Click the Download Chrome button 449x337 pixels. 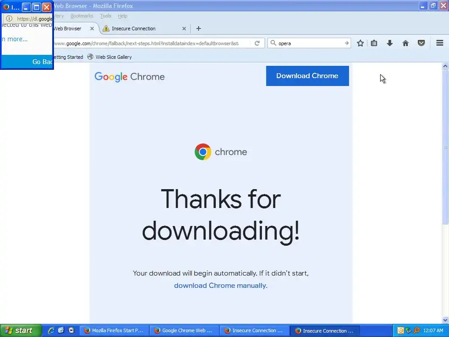(x=307, y=76)
